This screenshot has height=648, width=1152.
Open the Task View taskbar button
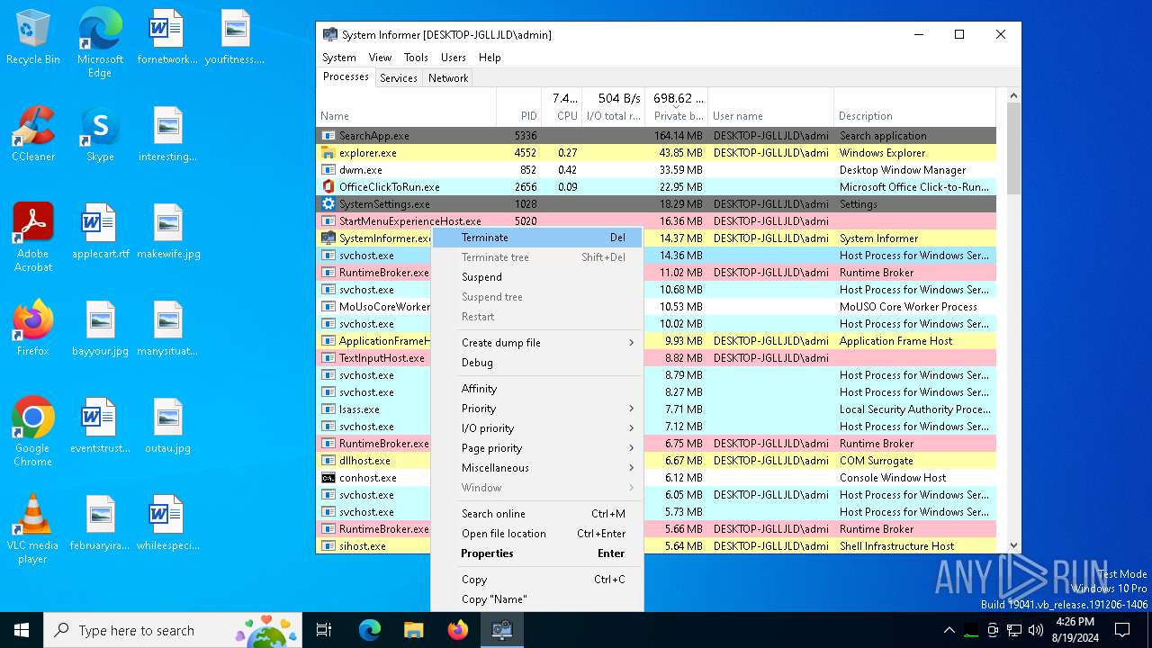324,631
